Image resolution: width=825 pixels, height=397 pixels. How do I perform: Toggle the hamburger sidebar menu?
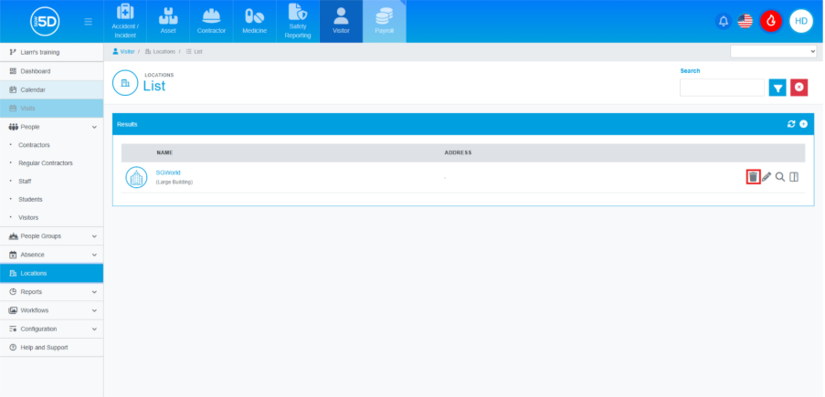tap(88, 21)
